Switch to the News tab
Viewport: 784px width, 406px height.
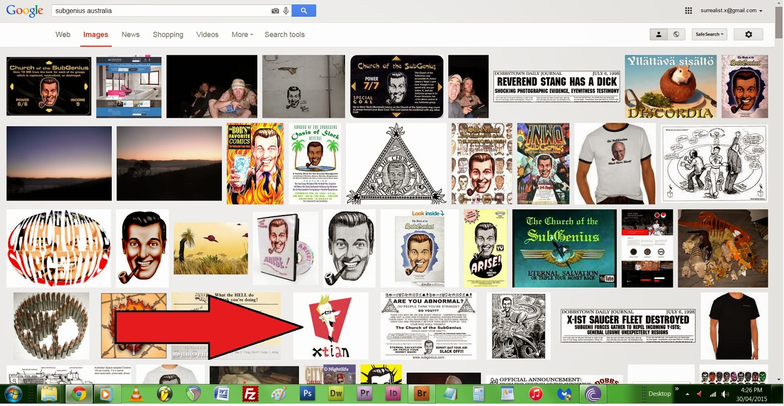[x=130, y=35]
